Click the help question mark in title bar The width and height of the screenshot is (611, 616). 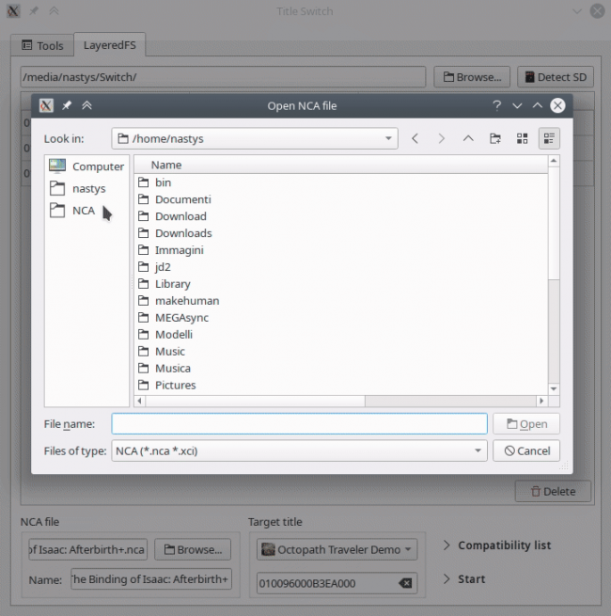click(496, 106)
